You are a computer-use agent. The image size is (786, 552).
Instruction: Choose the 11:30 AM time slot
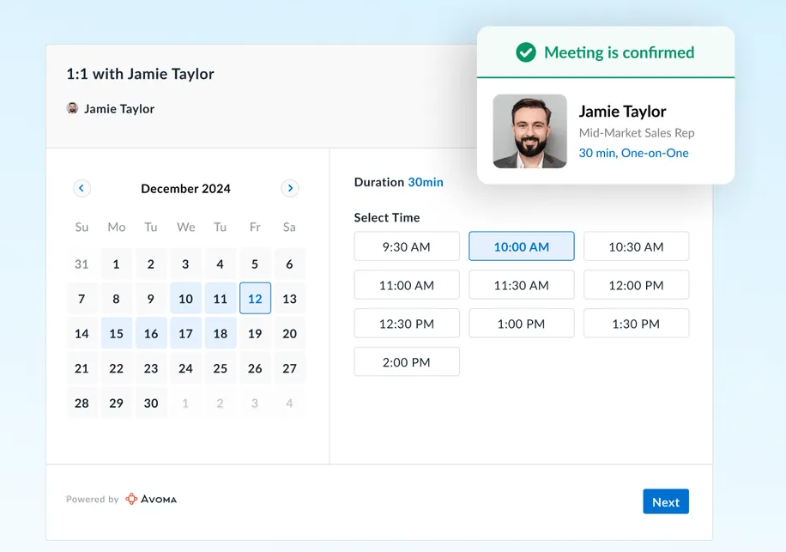coord(522,285)
